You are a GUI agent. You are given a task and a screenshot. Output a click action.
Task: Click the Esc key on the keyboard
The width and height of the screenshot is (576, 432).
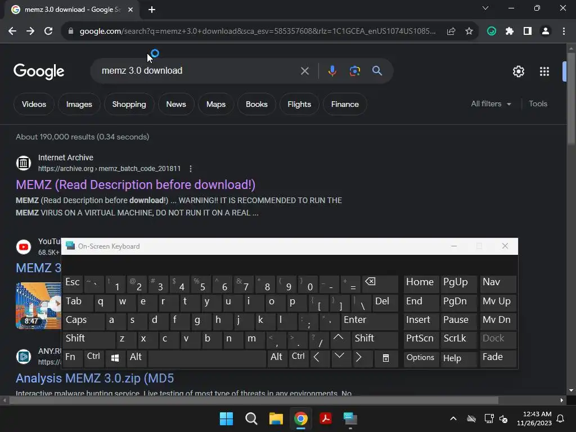pyautogui.click(x=73, y=283)
